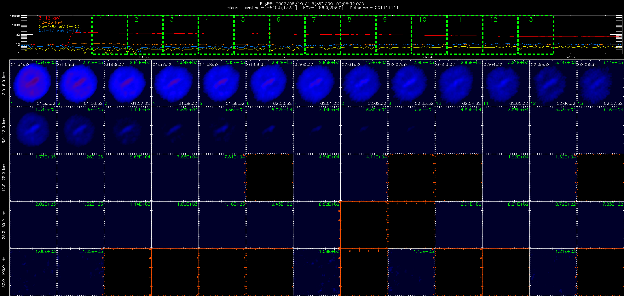Open 6.0-12.0 keV image with peak 8.02E+04
Screen dimensions: 624x296
(269, 130)
